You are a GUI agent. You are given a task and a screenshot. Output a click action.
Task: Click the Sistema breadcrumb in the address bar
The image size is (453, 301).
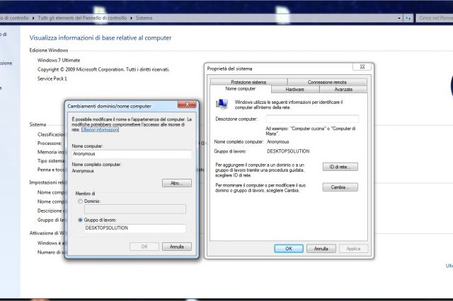pos(144,18)
